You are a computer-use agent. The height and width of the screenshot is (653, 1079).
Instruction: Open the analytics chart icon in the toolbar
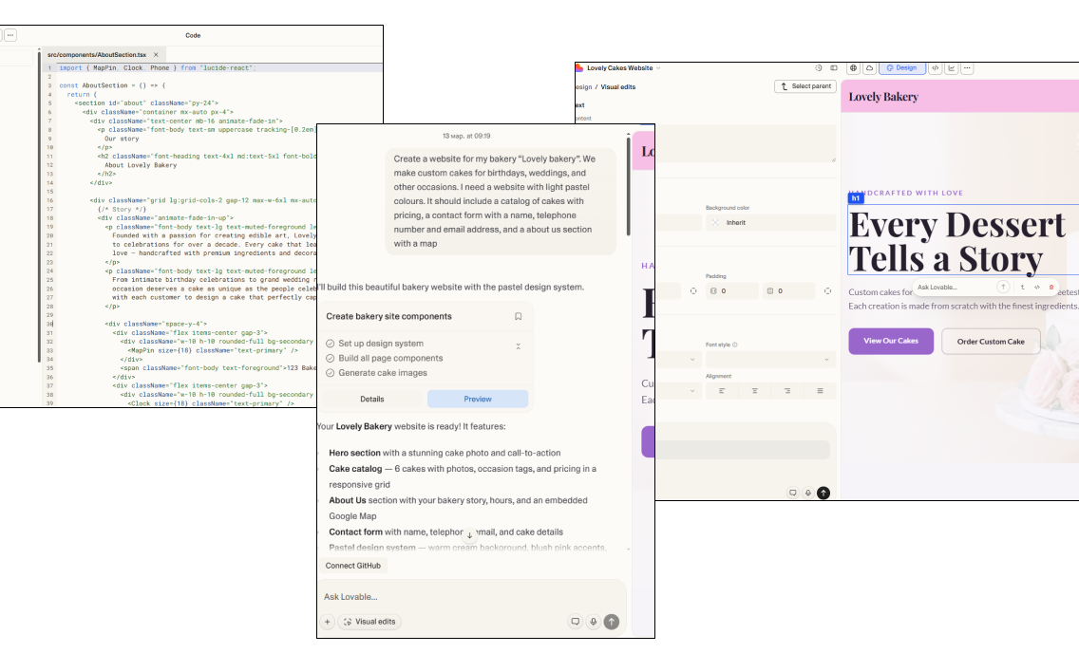tap(951, 68)
